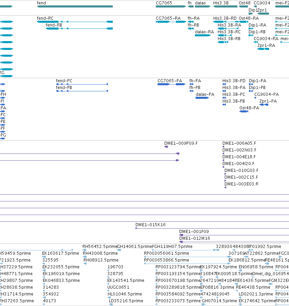Click the RP003653866.5prime EST label
The width and height of the screenshot is (289, 306).
tap(166, 260)
